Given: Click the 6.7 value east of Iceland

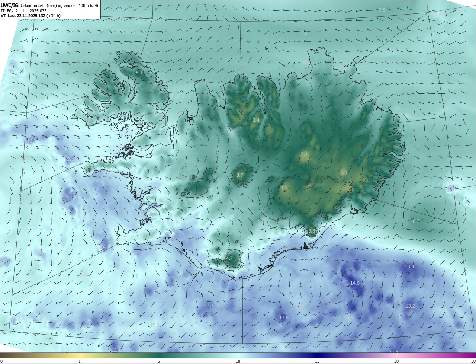Looking at the screenshot, I should (x=416, y=221).
